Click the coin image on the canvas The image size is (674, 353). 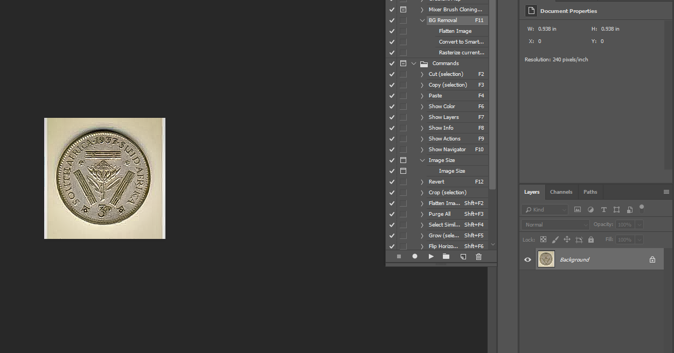click(105, 179)
